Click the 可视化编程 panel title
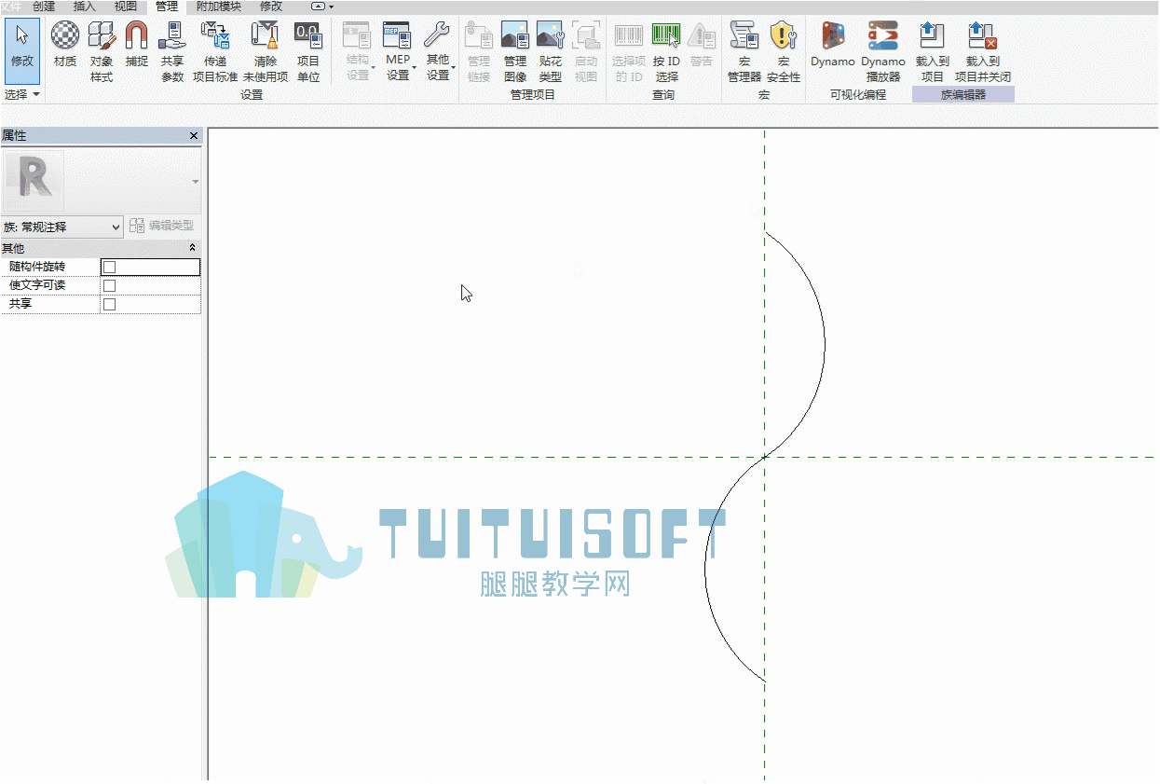 858,95
